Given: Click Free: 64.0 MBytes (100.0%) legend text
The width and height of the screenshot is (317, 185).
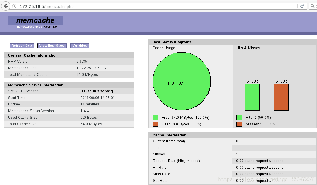Looking at the screenshot, I should pyautogui.click(x=185, y=118).
